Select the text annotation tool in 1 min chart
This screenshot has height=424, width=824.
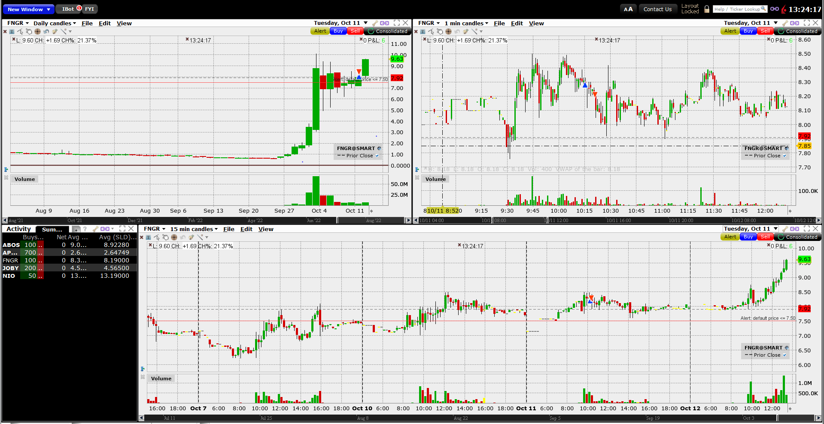click(423, 32)
